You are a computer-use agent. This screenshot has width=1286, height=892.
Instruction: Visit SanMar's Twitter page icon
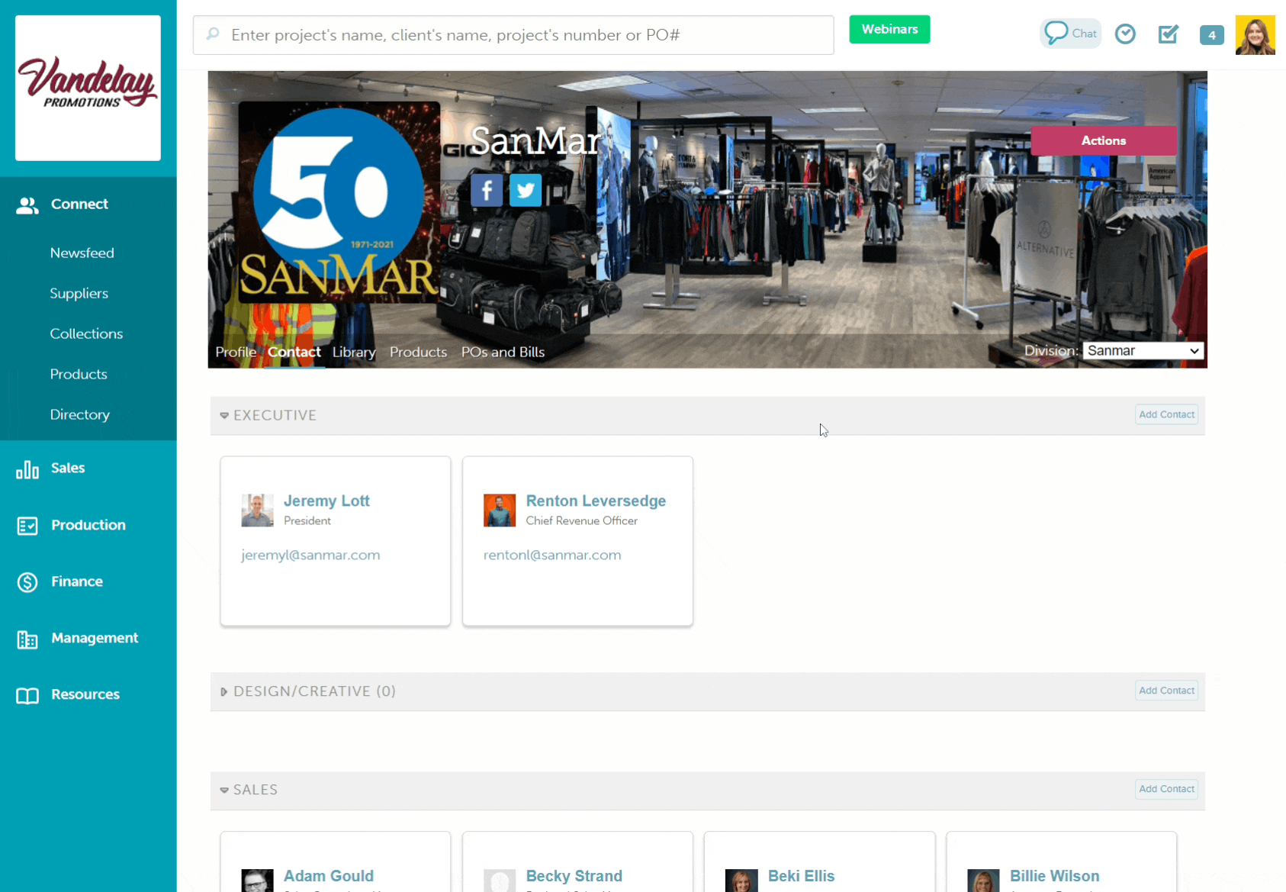click(x=526, y=190)
